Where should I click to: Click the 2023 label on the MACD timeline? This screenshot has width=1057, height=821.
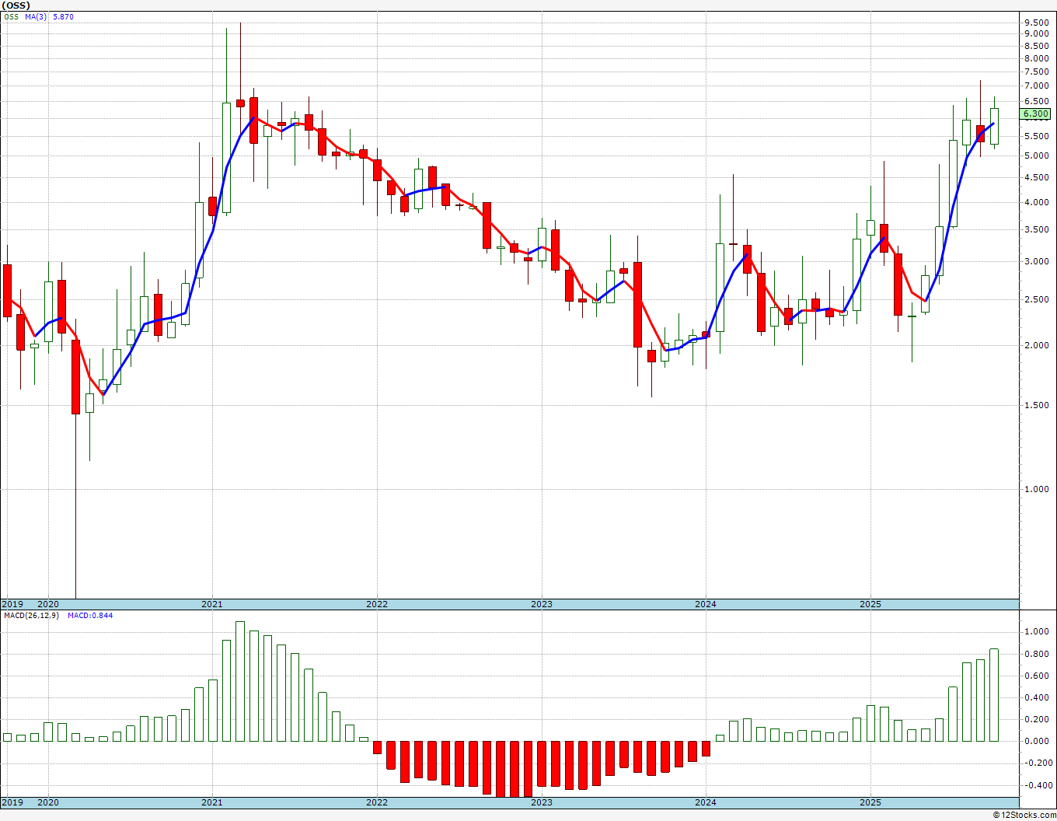[x=542, y=802]
